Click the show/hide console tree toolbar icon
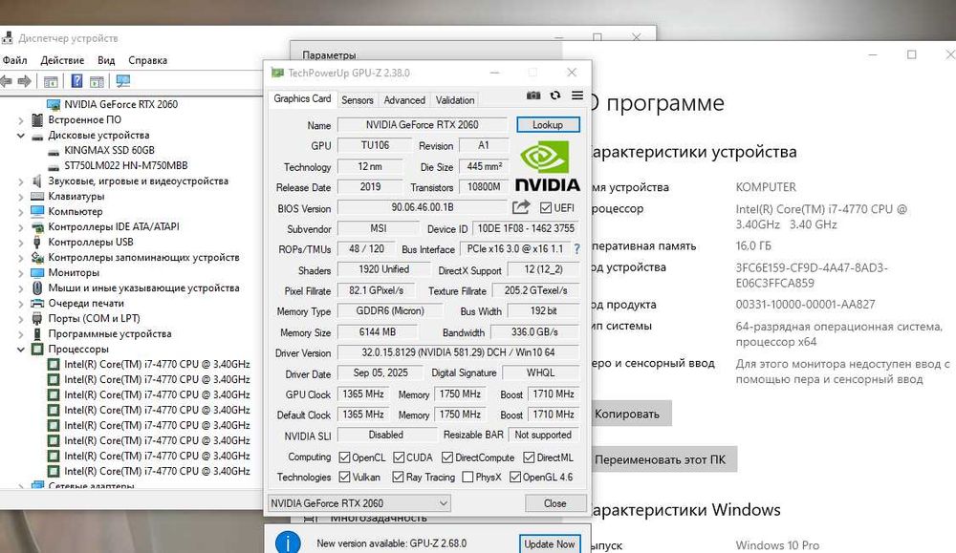 pos(51,81)
